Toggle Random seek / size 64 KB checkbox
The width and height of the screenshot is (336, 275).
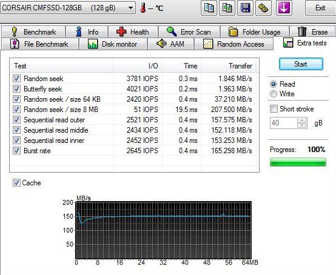(16, 99)
